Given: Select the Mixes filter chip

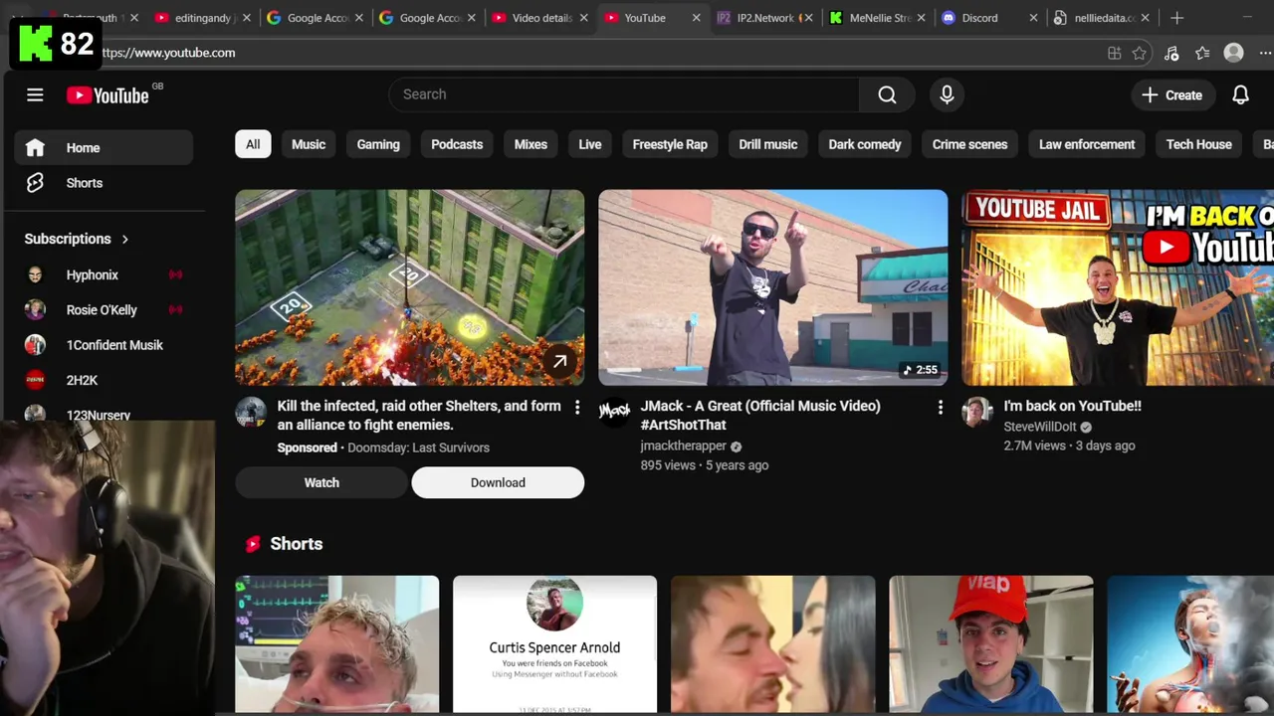Looking at the screenshot, I should tap(531, 144).
